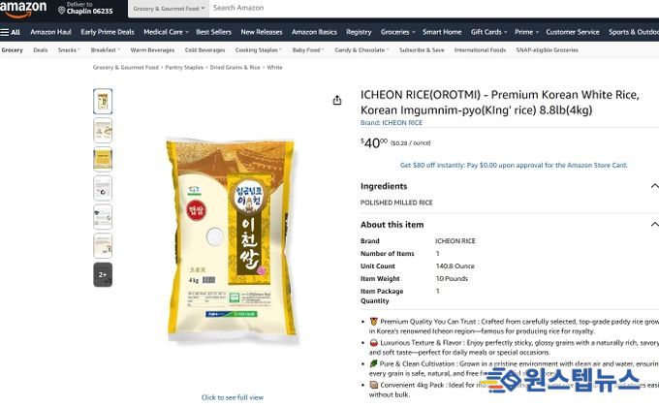The height and width of the screenshot is (407, 659).
Task: Open the Cooking Staples submenu
Action: click(259, 50)
